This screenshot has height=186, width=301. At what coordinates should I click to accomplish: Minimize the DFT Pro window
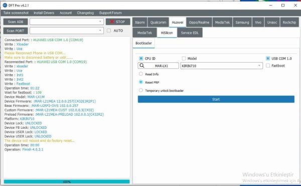[271, 5]
